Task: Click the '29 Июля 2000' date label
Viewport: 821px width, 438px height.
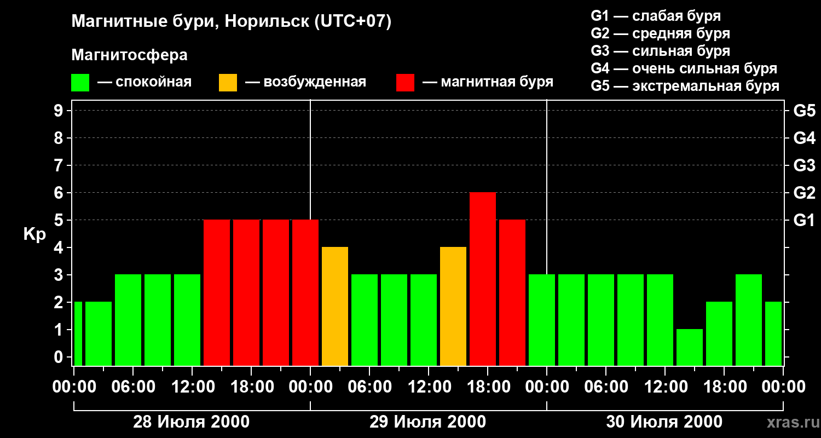Action: tap(428, 422)
